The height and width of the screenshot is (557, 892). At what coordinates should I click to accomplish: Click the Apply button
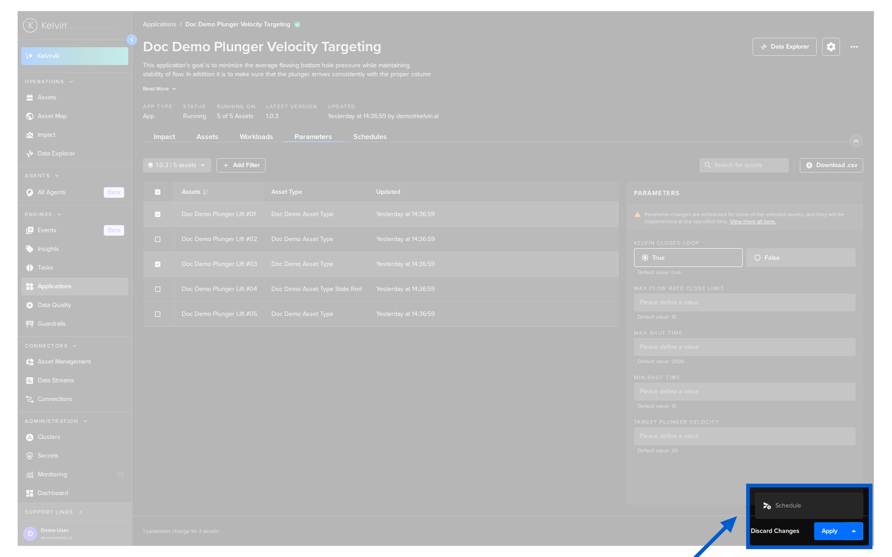click(x=829, y=531)
